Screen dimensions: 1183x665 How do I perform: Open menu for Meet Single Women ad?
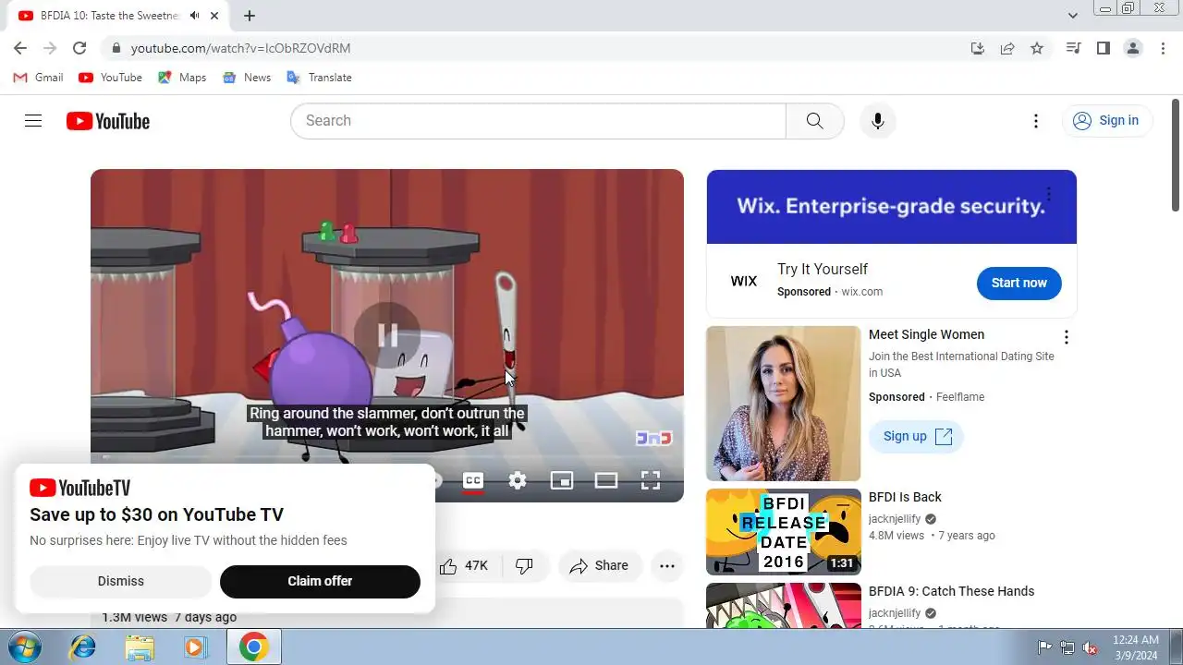pos(1066,337)
